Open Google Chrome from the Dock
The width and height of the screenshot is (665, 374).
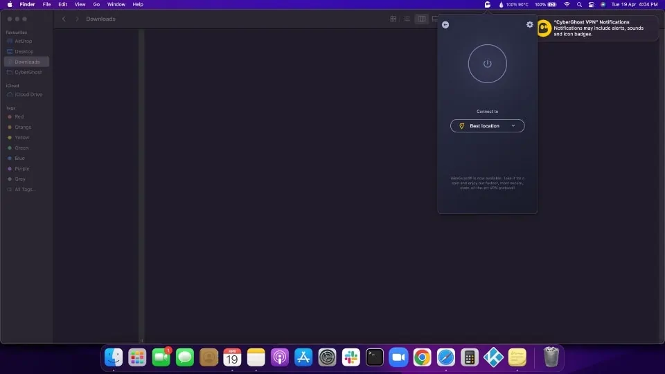coord(423,357)
